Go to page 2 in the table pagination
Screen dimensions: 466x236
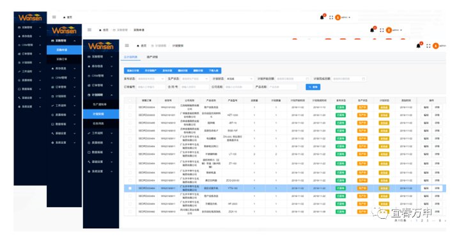422,221
